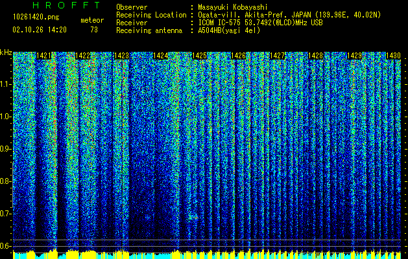
Task: Click the Receiving Location label
Action: pos(151,15)
